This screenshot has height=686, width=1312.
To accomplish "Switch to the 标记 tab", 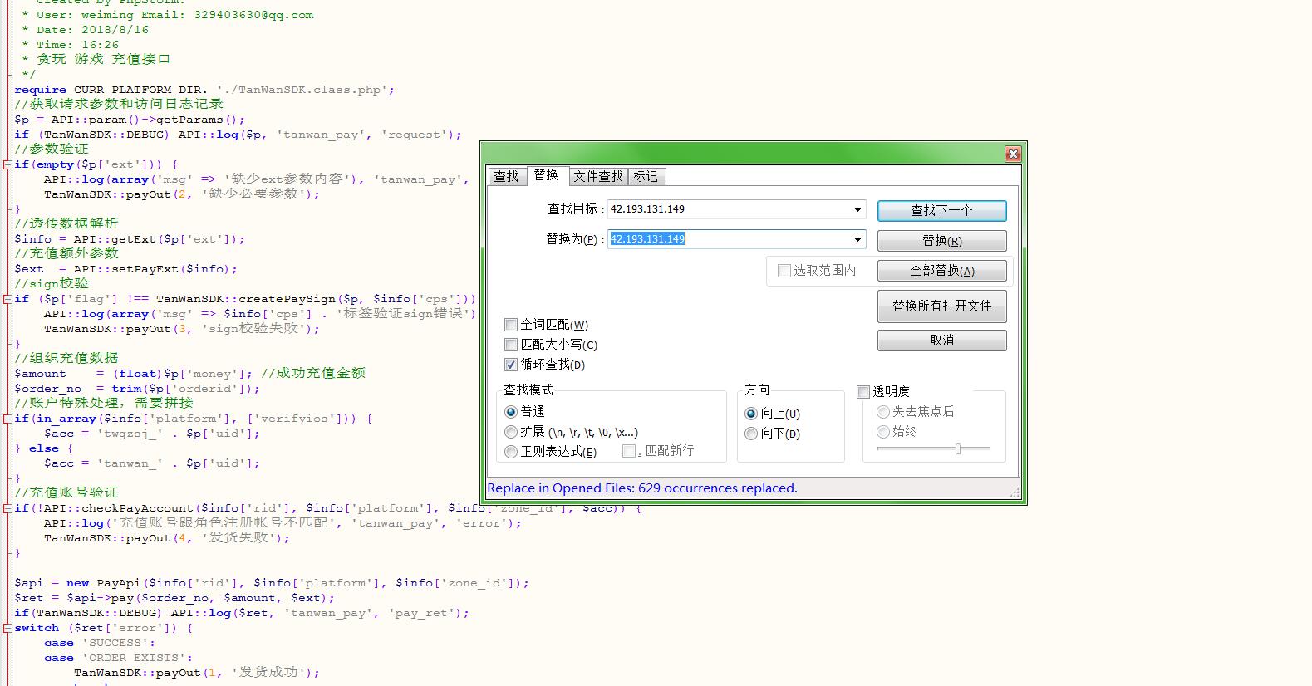I will tap(646, 176).
